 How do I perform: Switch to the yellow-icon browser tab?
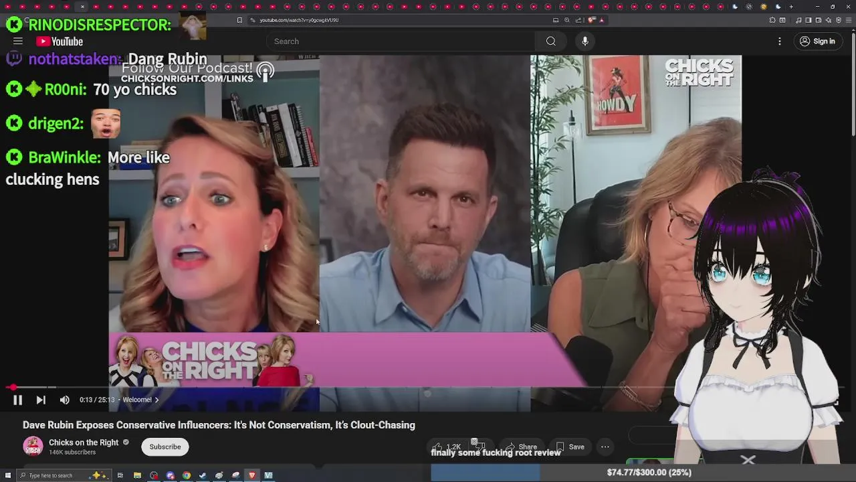(764, 7)
